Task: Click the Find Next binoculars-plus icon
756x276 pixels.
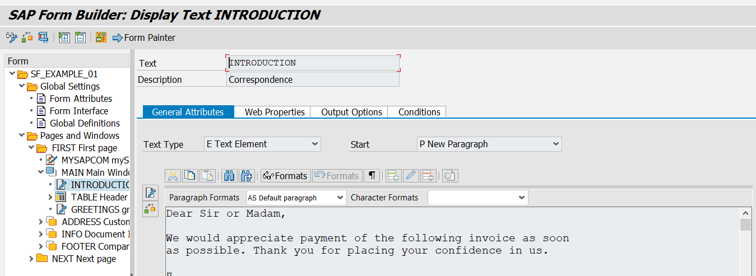Action: pos(247,176)
